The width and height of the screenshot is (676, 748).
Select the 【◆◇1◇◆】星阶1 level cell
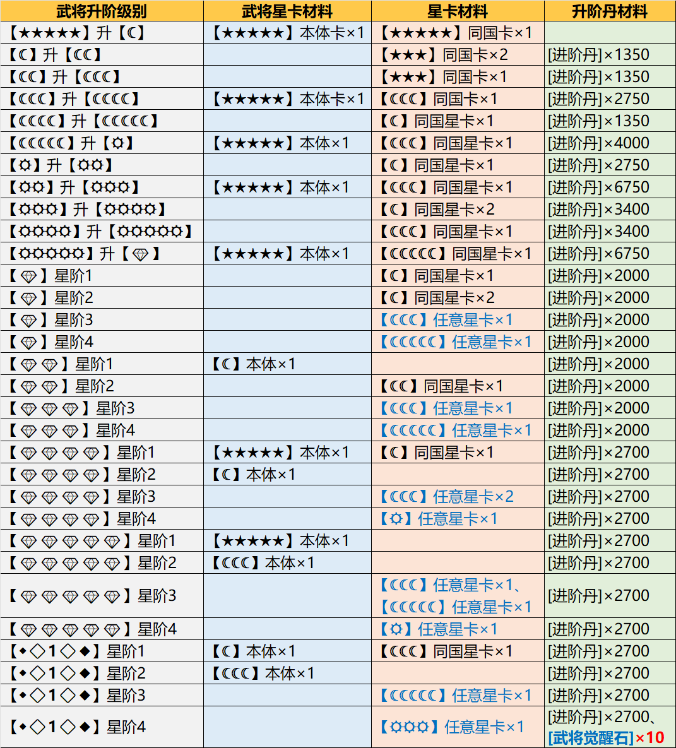[102, 651]
